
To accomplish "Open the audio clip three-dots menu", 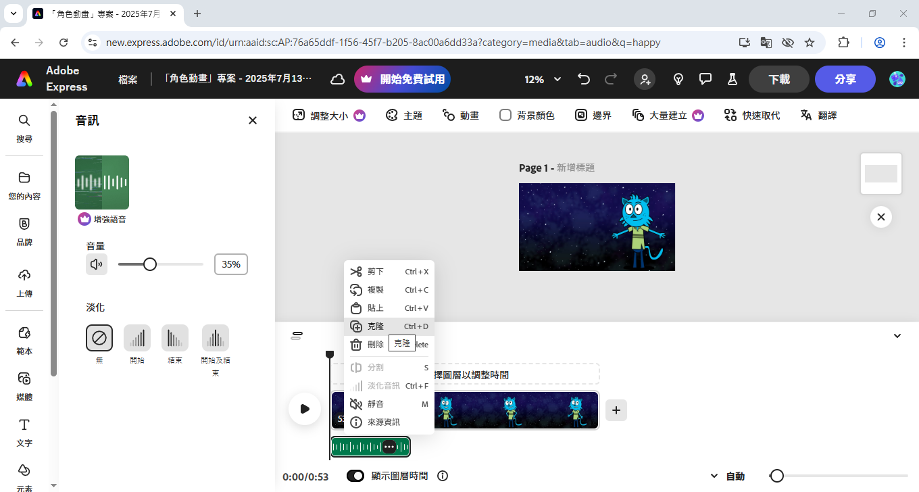I will tap(389, 447).
